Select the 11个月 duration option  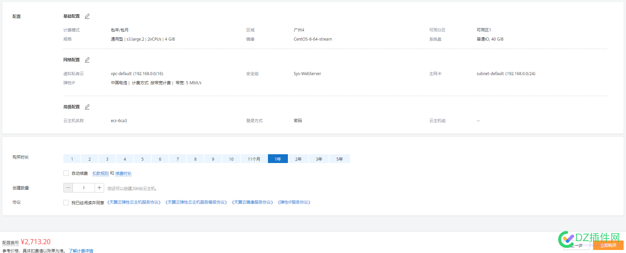click(254, 159)
